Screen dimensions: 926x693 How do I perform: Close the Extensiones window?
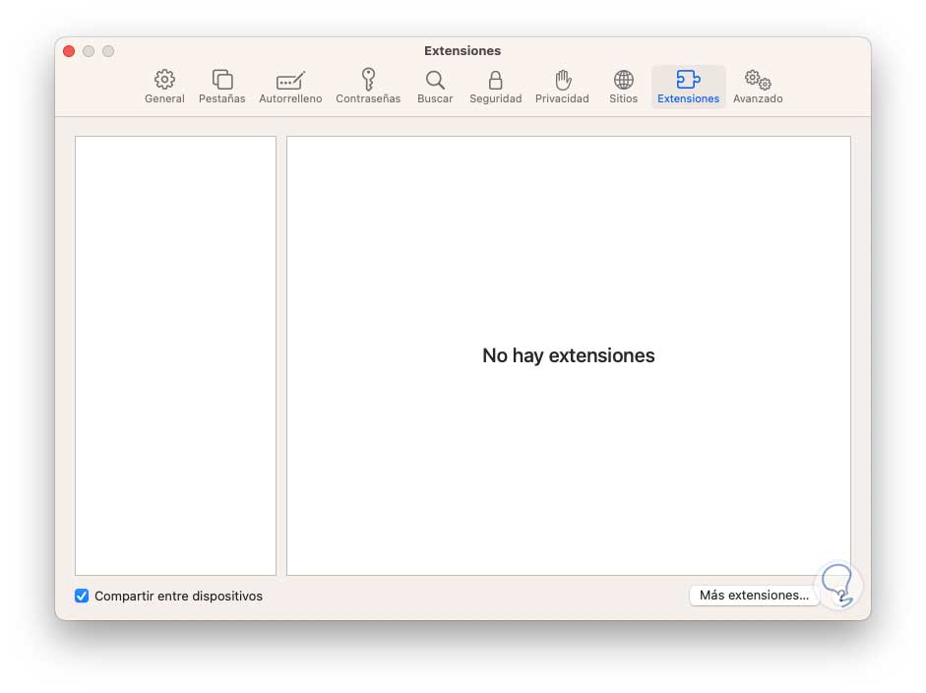point(69,51)
